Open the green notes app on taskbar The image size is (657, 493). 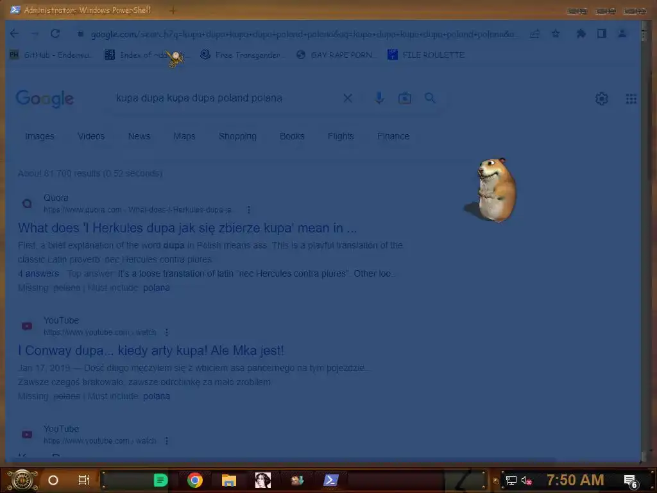[x=160, y=480]
